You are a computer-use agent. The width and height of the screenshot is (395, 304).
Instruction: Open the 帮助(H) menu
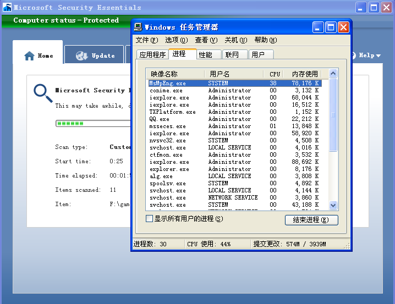[x=266, y=40]
